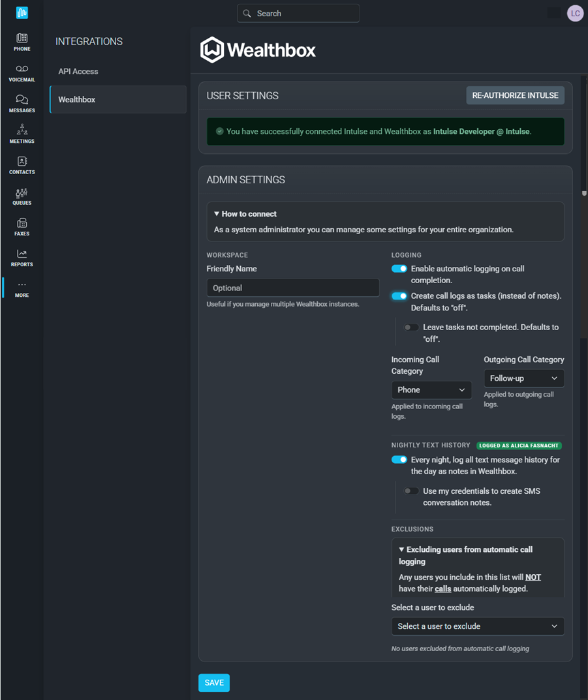Image resolution: width=588 pixels, height=700 pixels.
Task: Click the Re-Authorize Intulse button
Action: coord(515,95)
